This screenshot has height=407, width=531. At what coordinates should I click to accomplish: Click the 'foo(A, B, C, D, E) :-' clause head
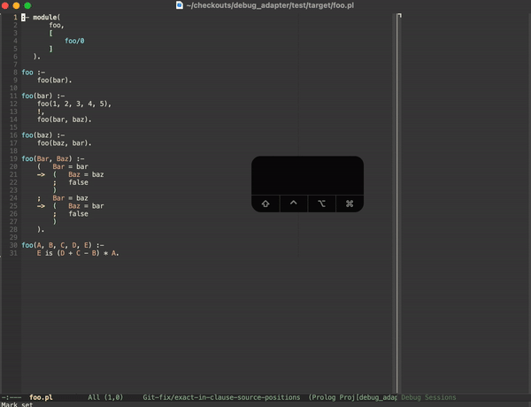pos(63,245)
